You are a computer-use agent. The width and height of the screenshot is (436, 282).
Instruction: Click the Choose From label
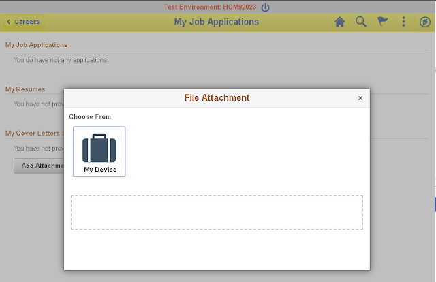pyautogui.click(x=90, y=117)
